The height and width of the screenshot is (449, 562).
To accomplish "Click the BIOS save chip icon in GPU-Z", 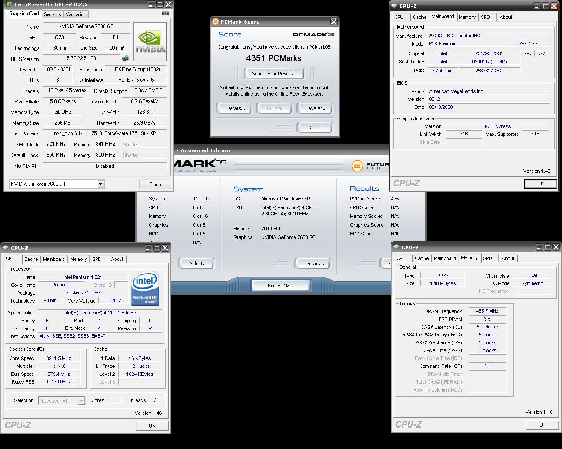I will (x=126, y=58).
